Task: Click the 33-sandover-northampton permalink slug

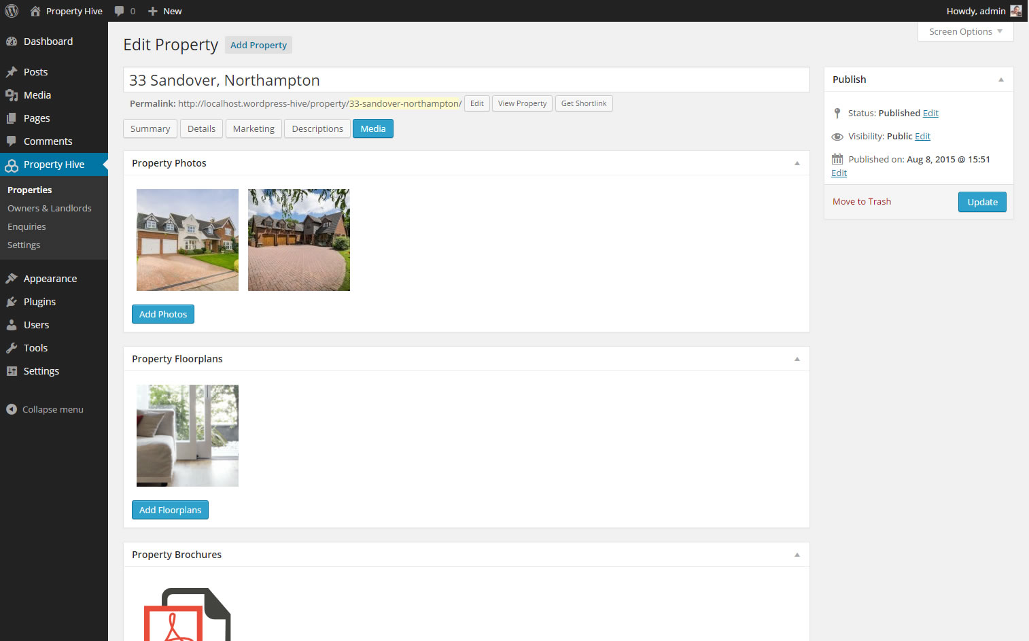Action: [404, 103]
